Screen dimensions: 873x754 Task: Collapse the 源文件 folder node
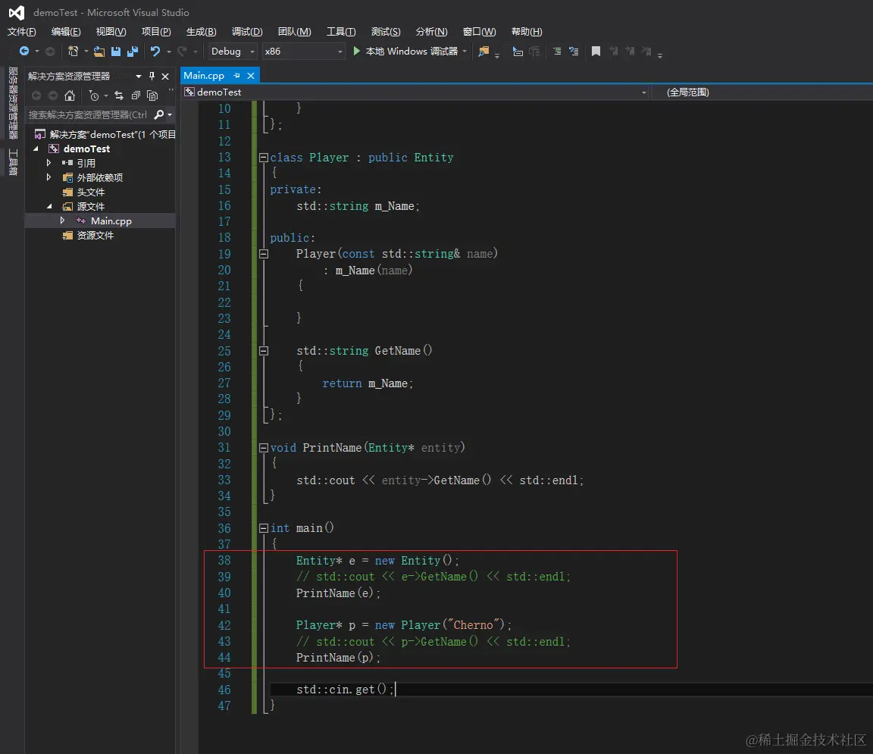pos(49,207)
